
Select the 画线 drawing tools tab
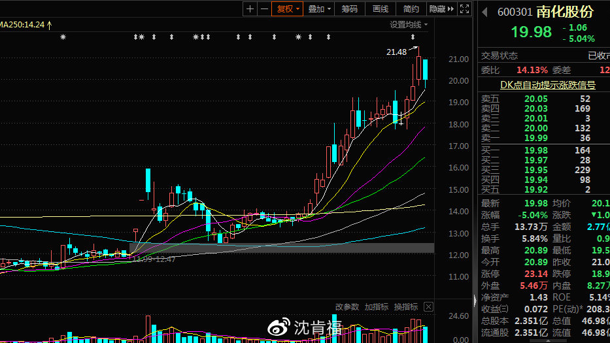tap(381, 9)
